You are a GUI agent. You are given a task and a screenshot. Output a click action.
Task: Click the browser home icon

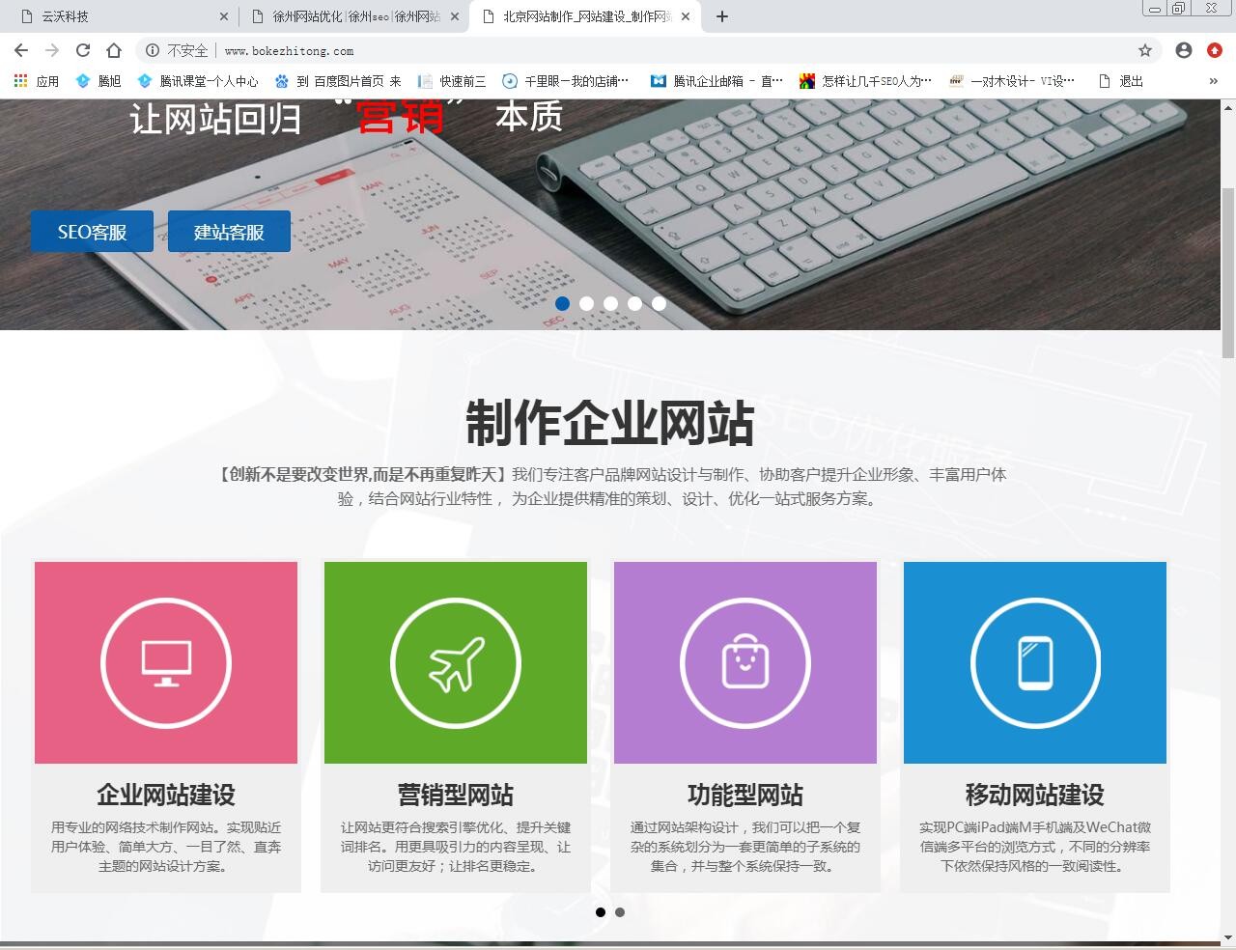point(113,50)
